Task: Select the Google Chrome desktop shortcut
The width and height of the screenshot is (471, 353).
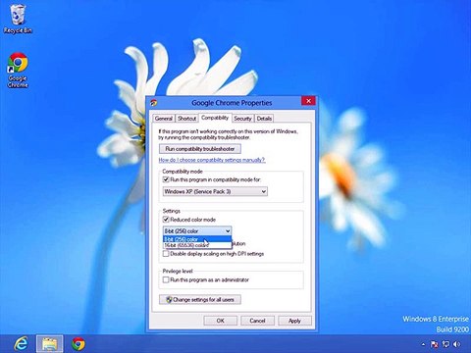Action: [x=18, y=71]
